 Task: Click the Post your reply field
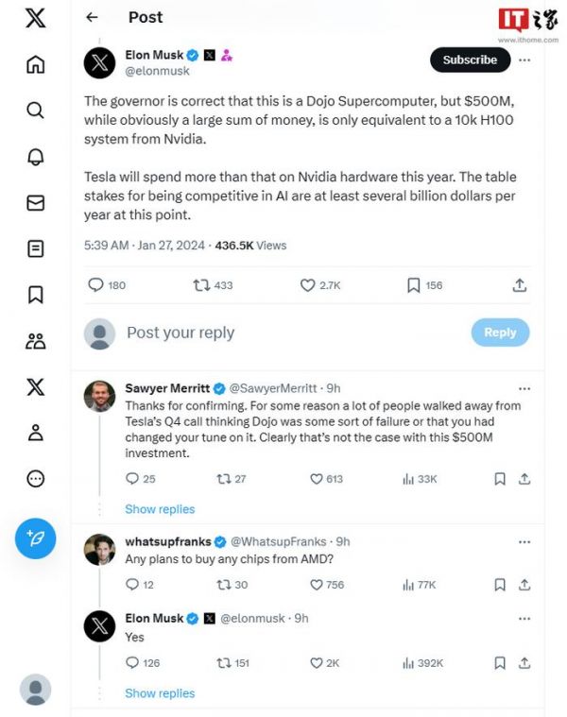[x=283, y=333]
